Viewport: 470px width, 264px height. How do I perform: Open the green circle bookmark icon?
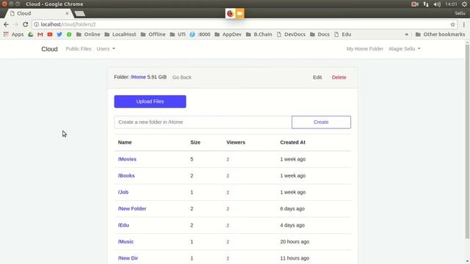click(69, 34)
